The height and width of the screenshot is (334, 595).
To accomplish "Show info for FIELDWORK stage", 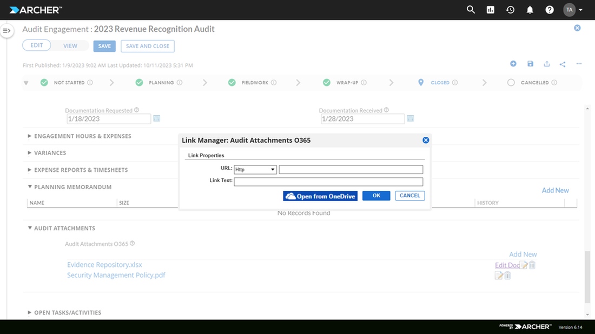I will (274, 82).
